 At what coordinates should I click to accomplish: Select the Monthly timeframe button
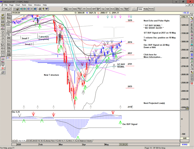click(x=151, y=9)
